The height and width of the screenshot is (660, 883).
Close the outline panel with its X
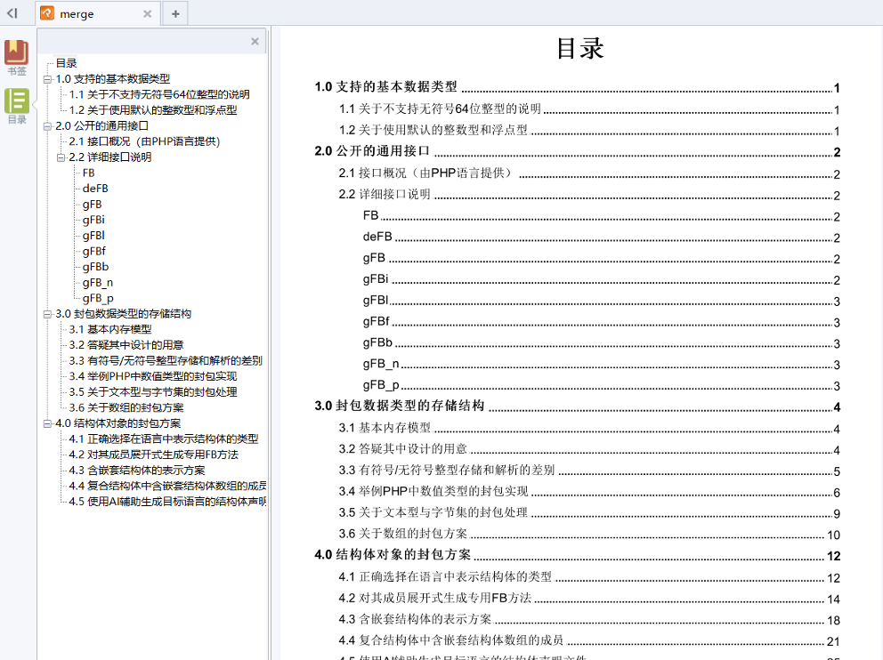(x=255, y=41)
